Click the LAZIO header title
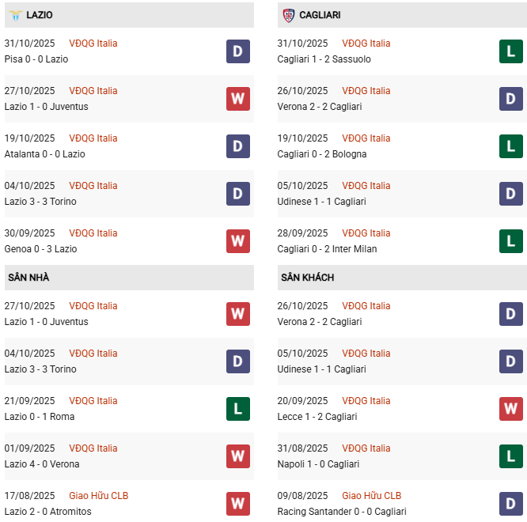The image size is (527, 522). pyautogui.click(x=40, y=15)
